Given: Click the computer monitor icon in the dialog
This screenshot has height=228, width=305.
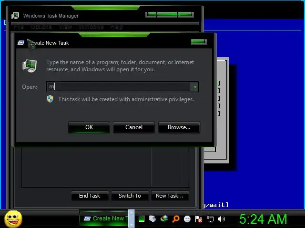Looking at the screenshot, I should click(x=30, y=66).
